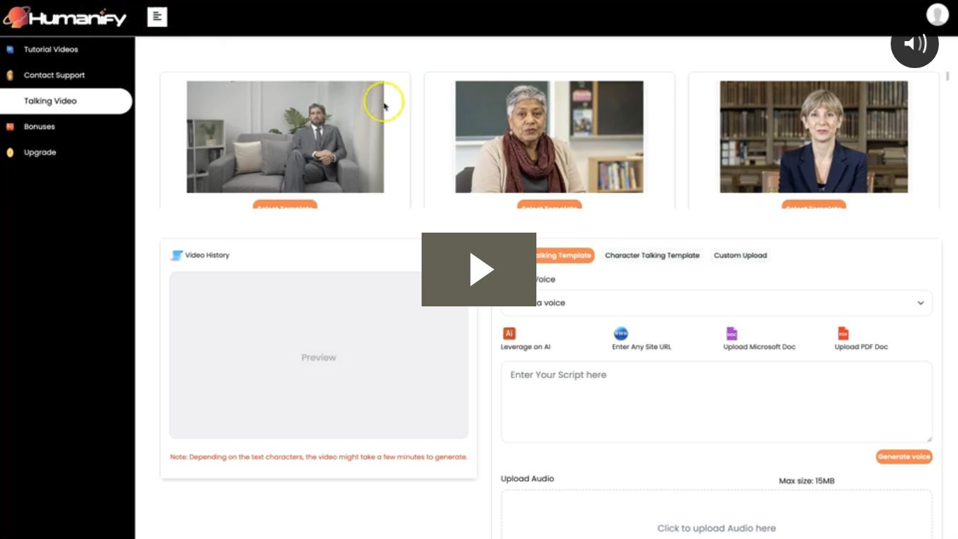Click the Enter Your Script text area
The width and height of the screenshot is (958, 539).
coord(716,402)
